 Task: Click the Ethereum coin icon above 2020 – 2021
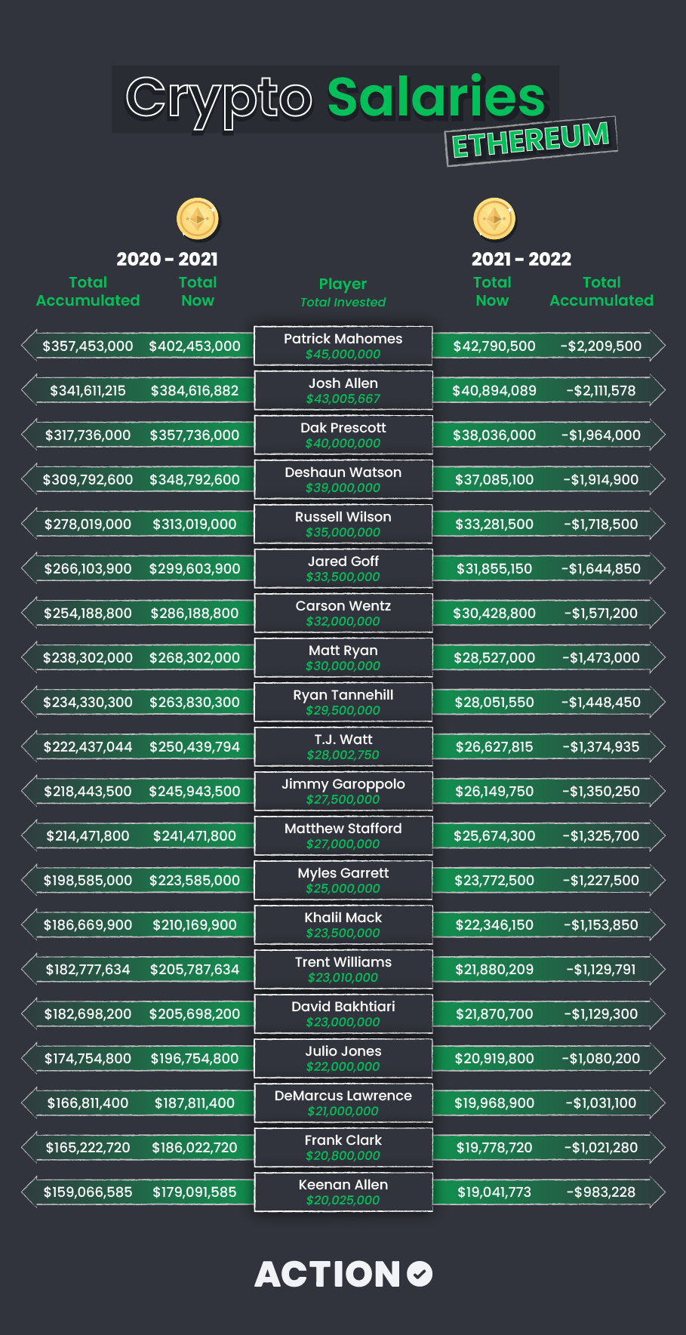point(198,220)
